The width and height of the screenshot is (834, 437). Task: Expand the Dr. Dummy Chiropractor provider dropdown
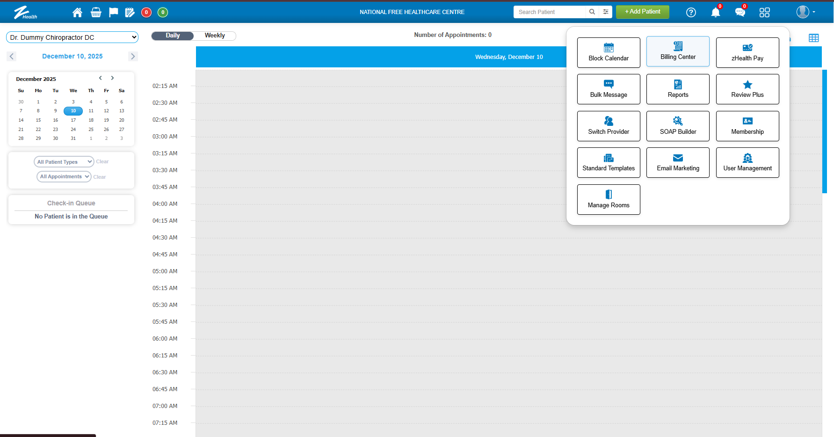[72, 37]
